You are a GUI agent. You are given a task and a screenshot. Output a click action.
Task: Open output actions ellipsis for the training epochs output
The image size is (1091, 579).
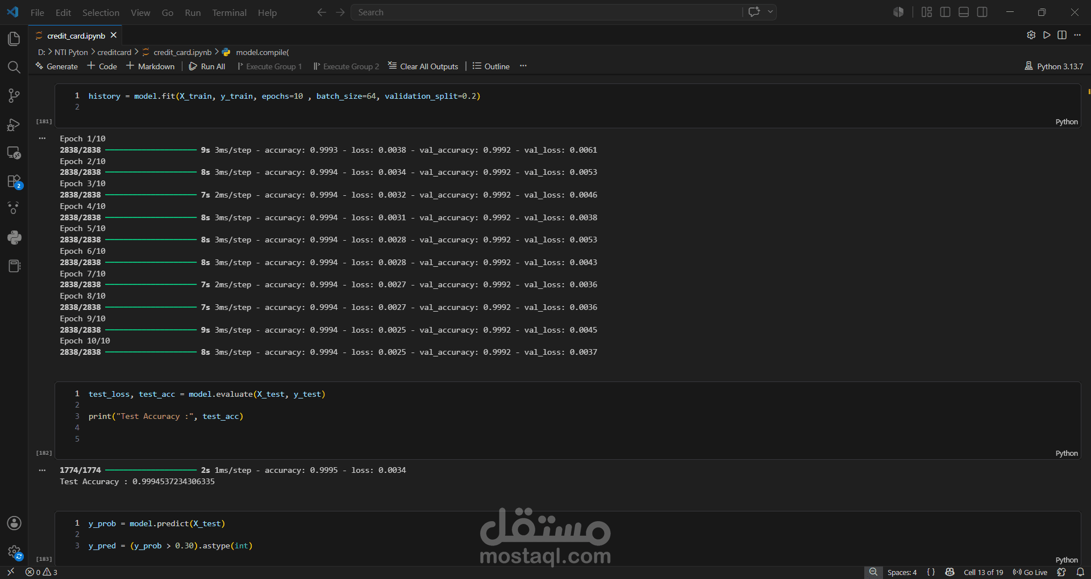[42, 138]
